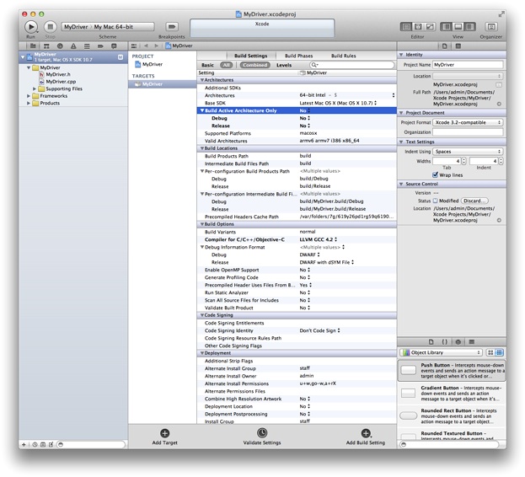Toggle the Breakpoints toolbar button
Image resolution: width=525 pixels, height=477 pixels.
pyautogui.click(x=172, y=27)
